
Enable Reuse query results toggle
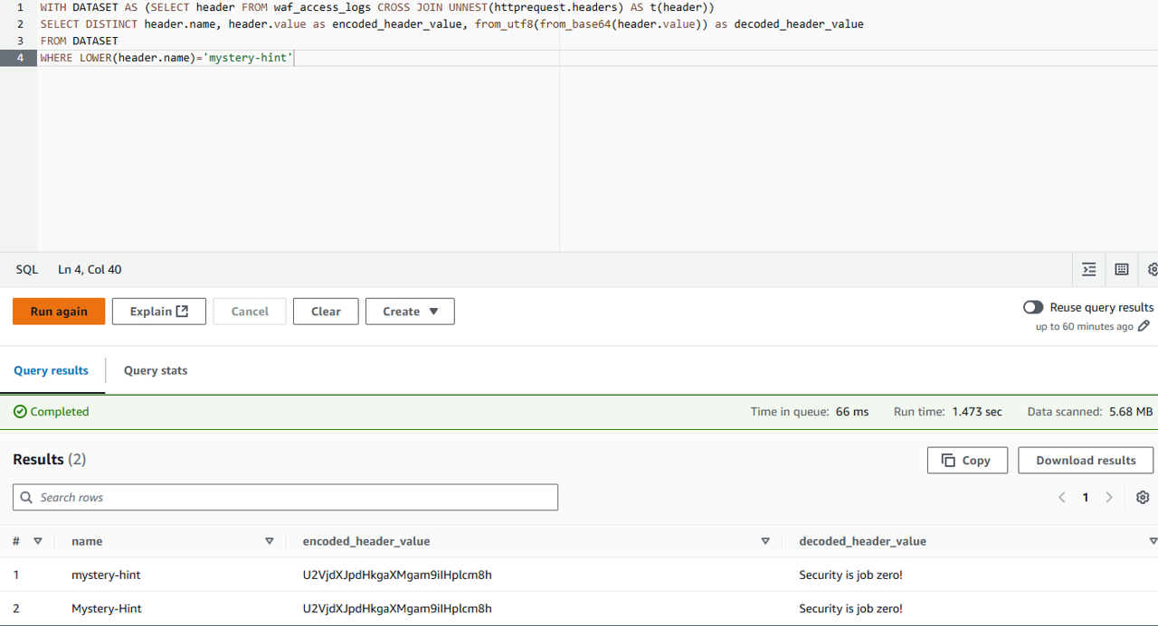click(1033, 307)
